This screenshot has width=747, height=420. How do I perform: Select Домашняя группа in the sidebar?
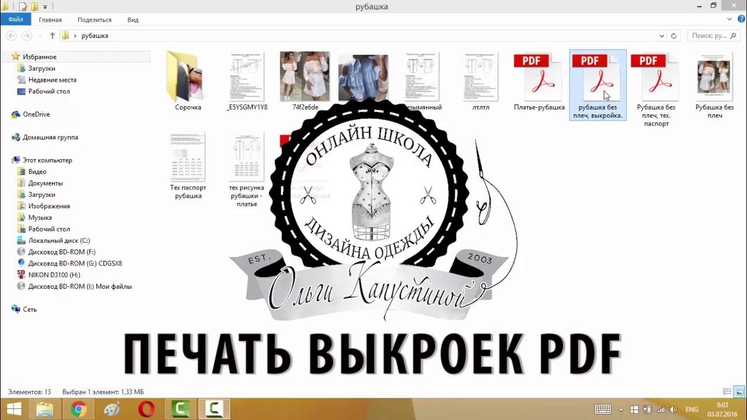point(50,137)
